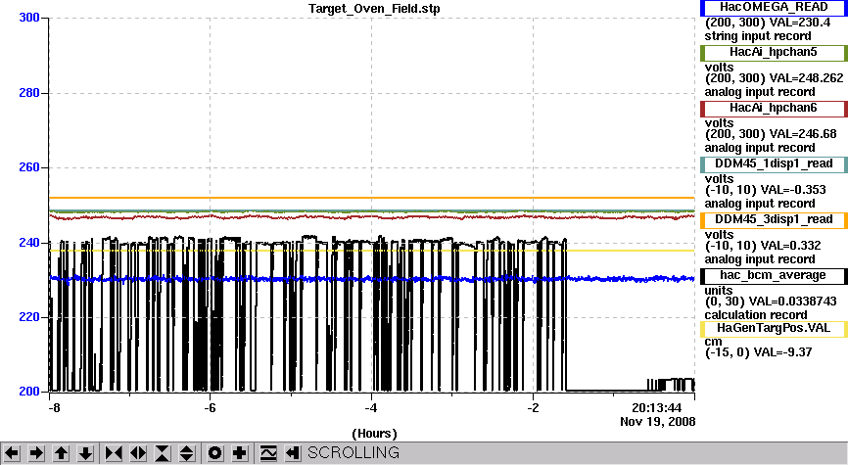Click the circle (ring) toolbar icon
Viewport: 848px width, 465px height.
[214, 452]
